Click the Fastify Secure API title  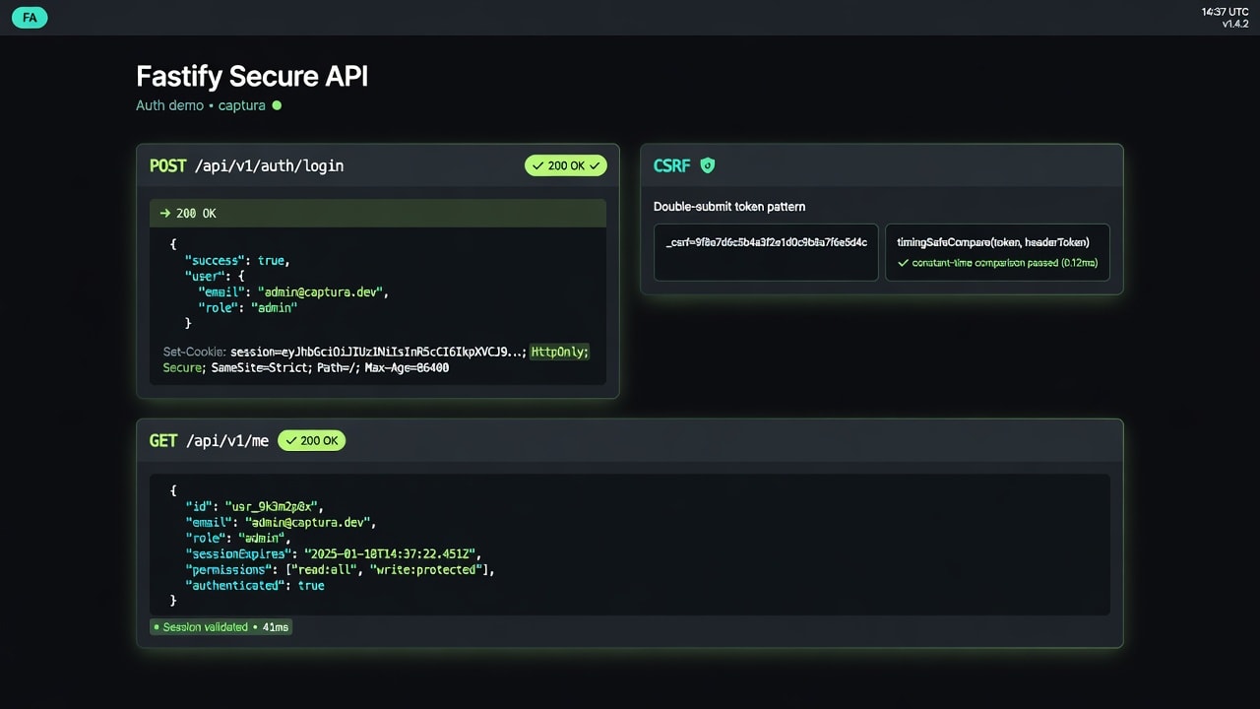(x=252, y=76)
